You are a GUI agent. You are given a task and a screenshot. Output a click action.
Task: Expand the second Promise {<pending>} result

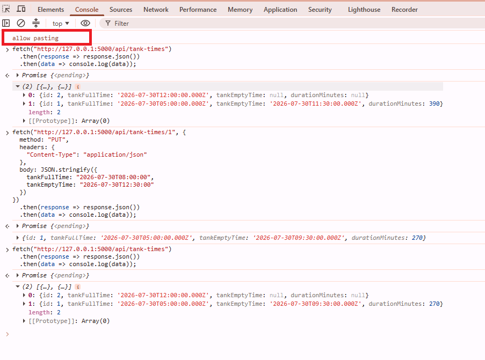[18, 226]
